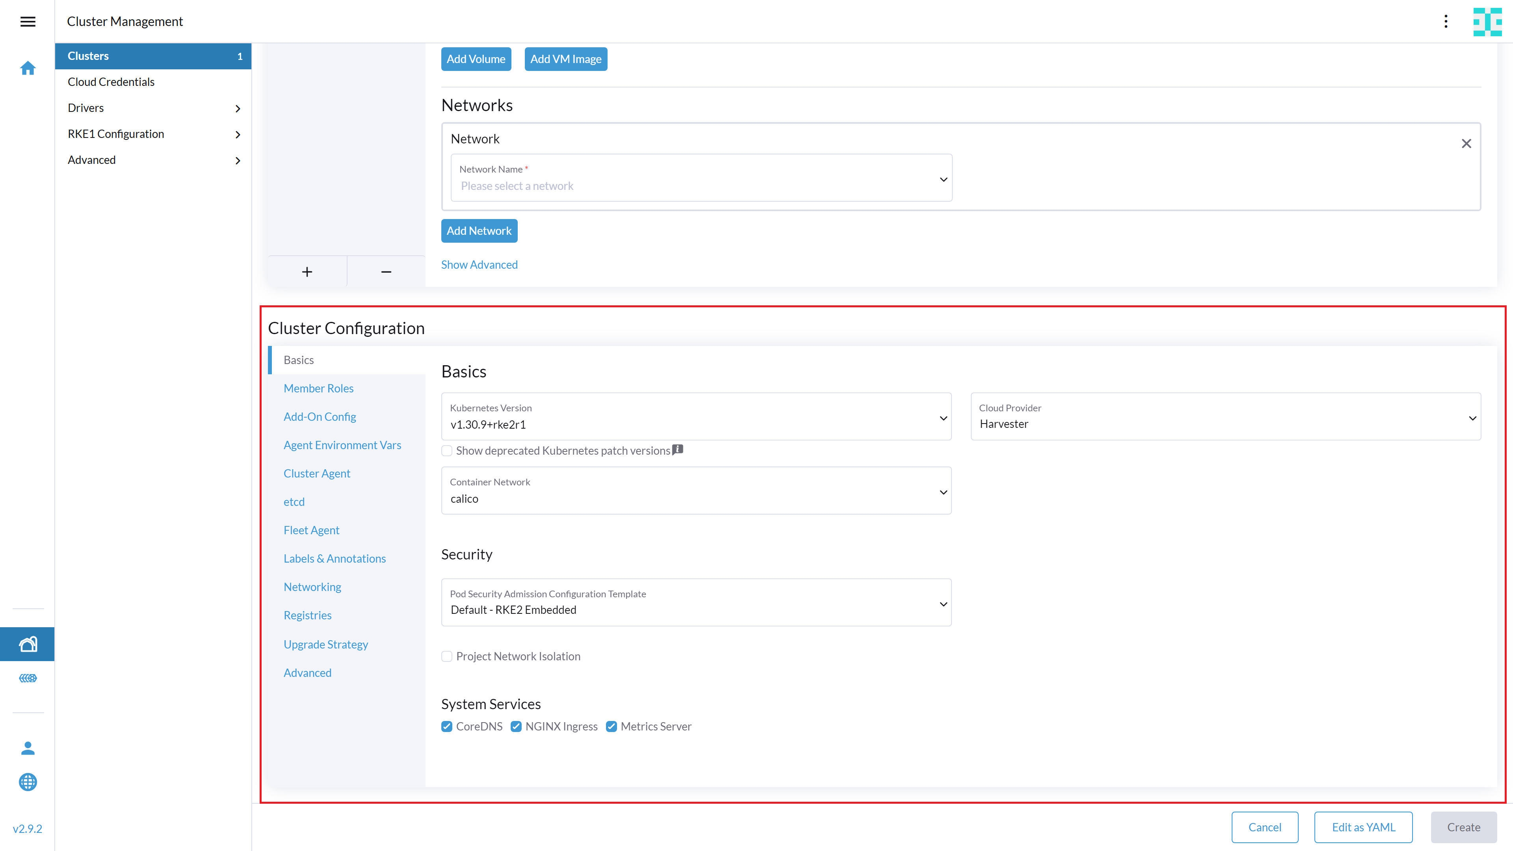Open Virtualization Management via the globe-mesh sidebar icon
The image size is (1513, 851).
28,678
